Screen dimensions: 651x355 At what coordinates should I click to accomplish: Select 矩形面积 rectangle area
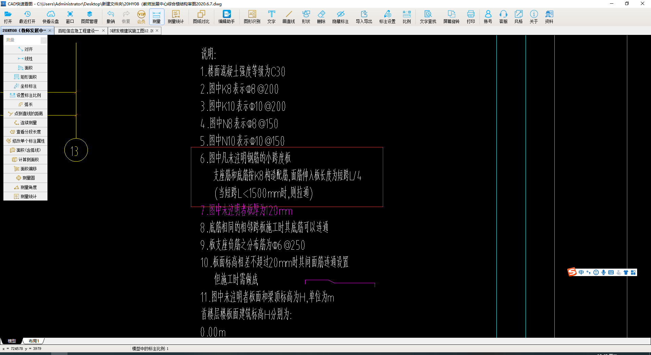[x=25, y=77]
